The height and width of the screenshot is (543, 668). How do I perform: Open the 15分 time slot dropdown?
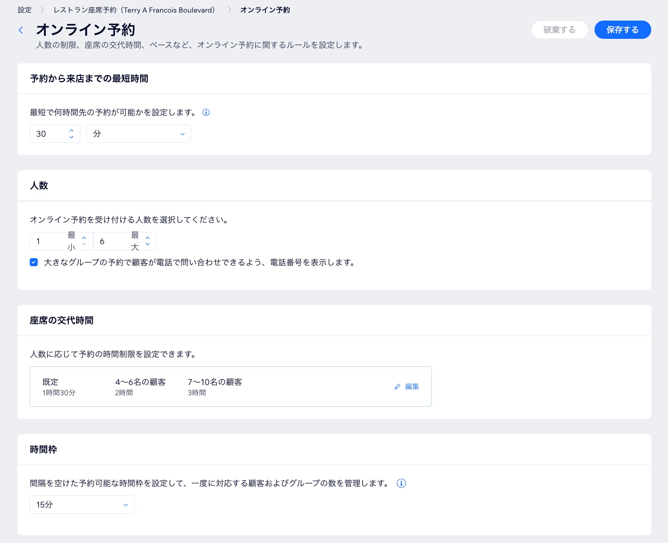[x=82, y=505]
